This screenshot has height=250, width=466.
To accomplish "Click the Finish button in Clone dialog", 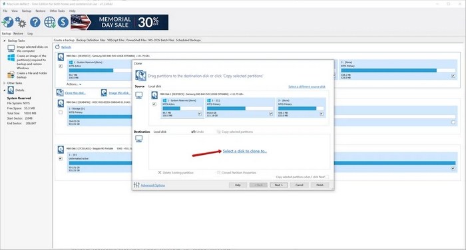I will pos(320,185).
